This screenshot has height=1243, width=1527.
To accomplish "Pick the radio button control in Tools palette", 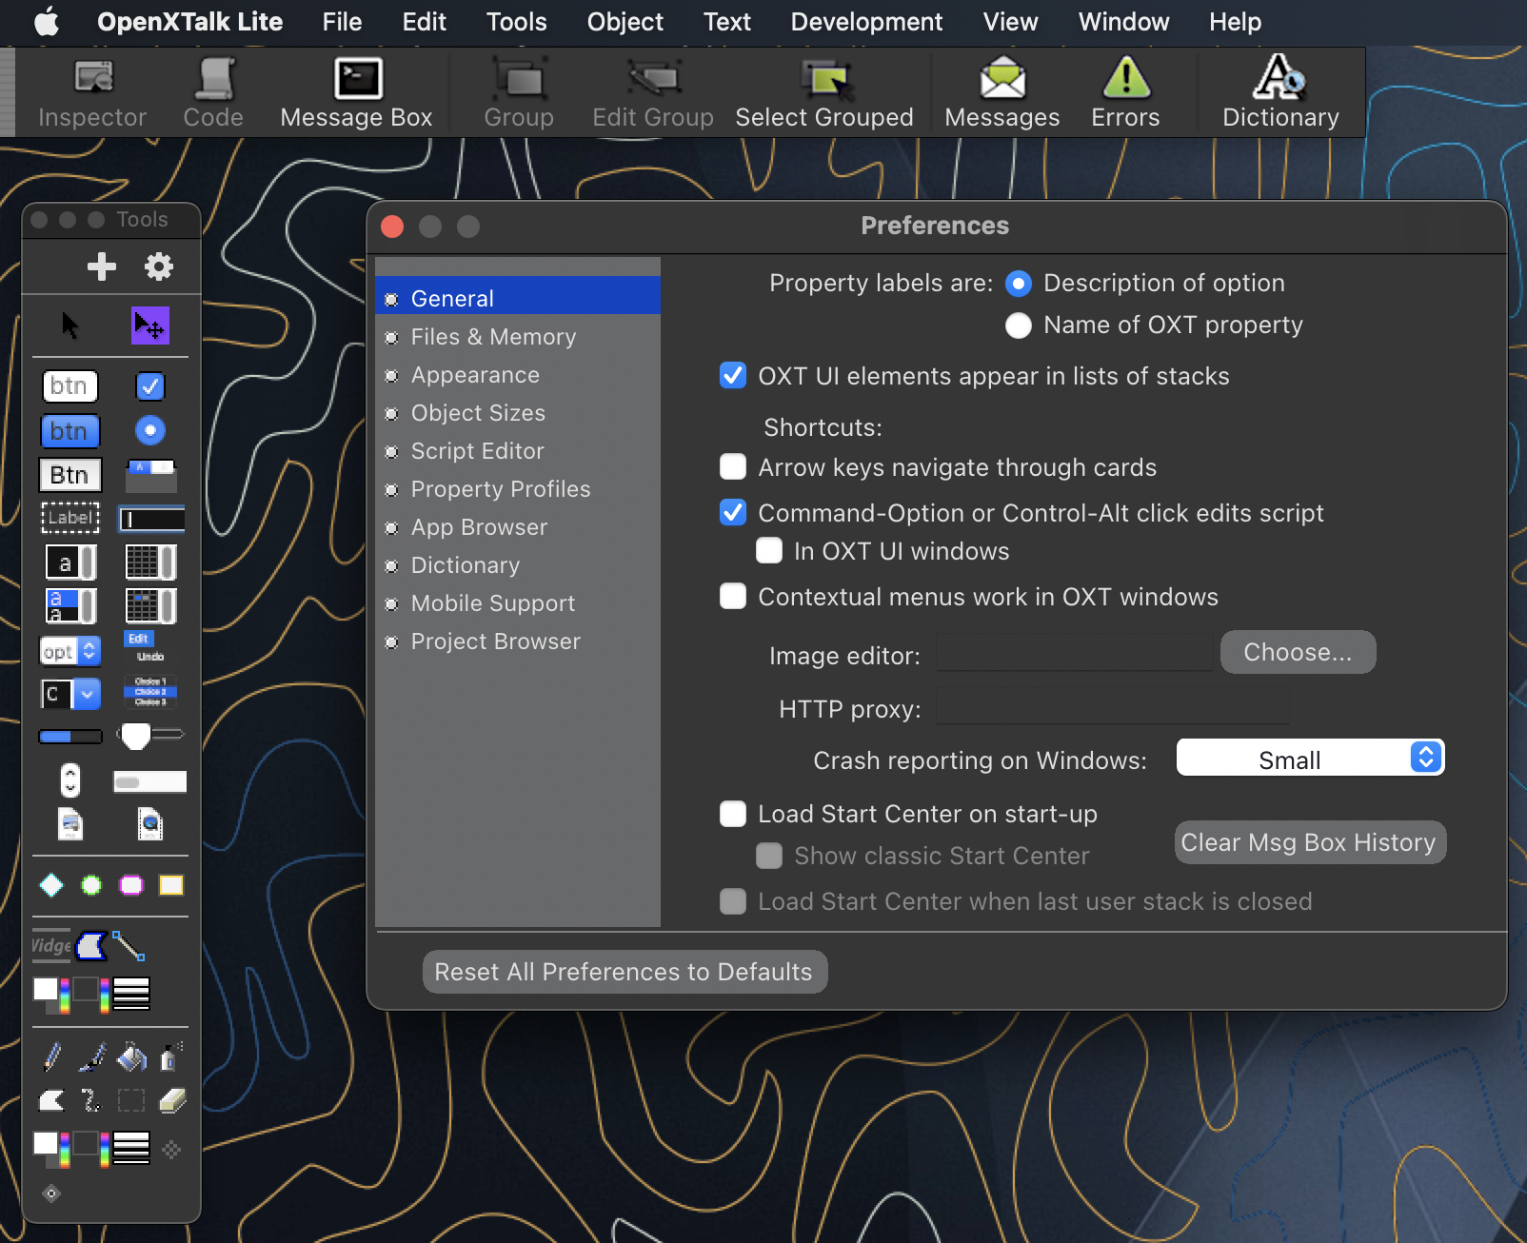I will [x=150, y=431].
